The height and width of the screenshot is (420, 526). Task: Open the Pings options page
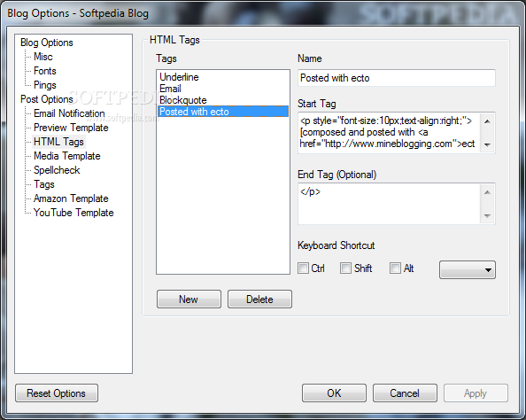click(44, 85)
